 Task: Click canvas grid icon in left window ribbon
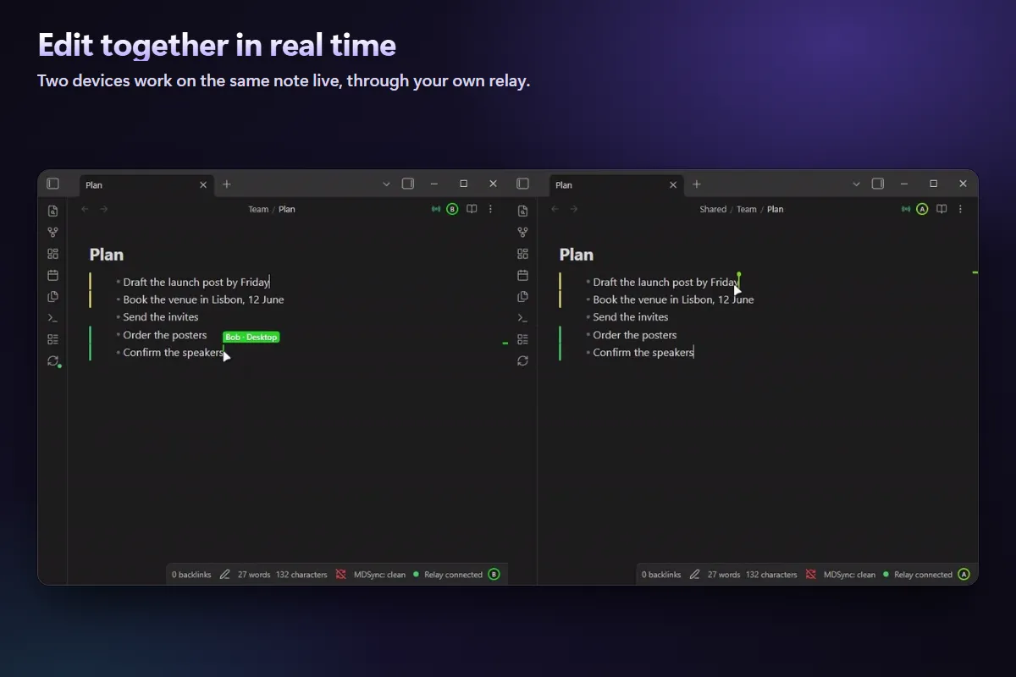pos(52,254)
